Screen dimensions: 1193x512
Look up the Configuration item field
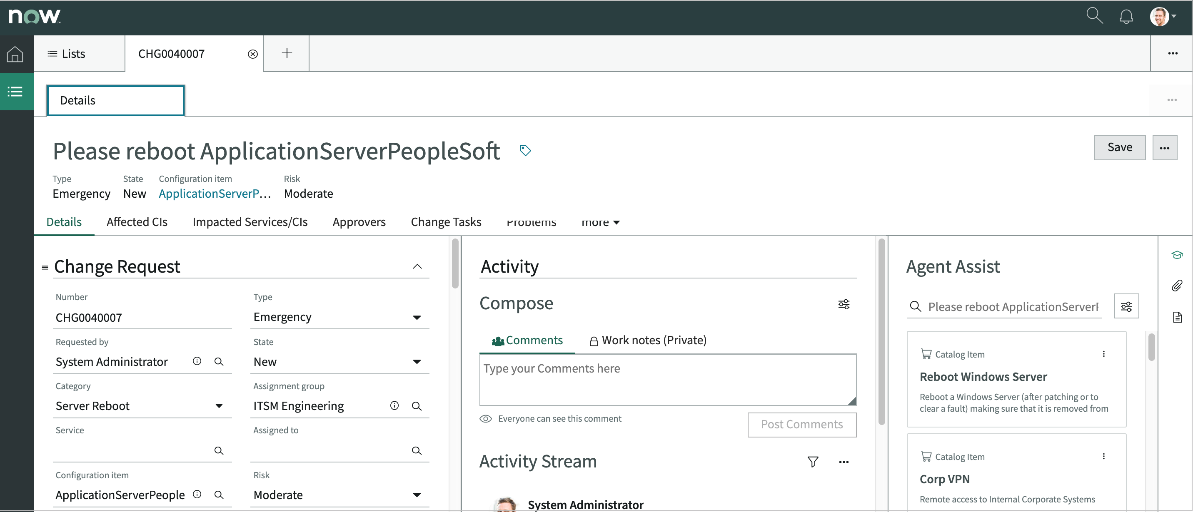219,495
